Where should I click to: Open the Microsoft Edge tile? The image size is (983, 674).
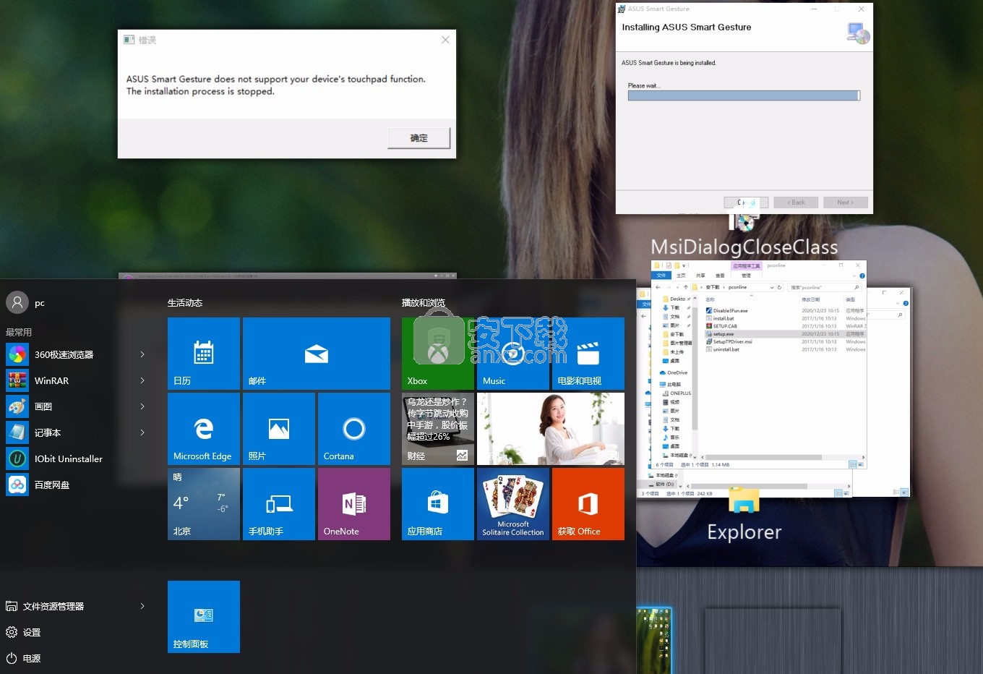point(204,429)
